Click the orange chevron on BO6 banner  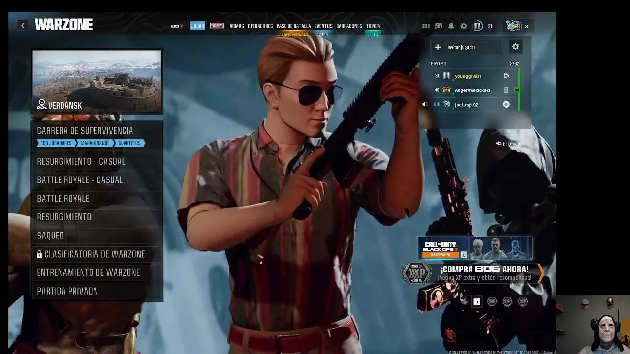(x=540, y=273)
